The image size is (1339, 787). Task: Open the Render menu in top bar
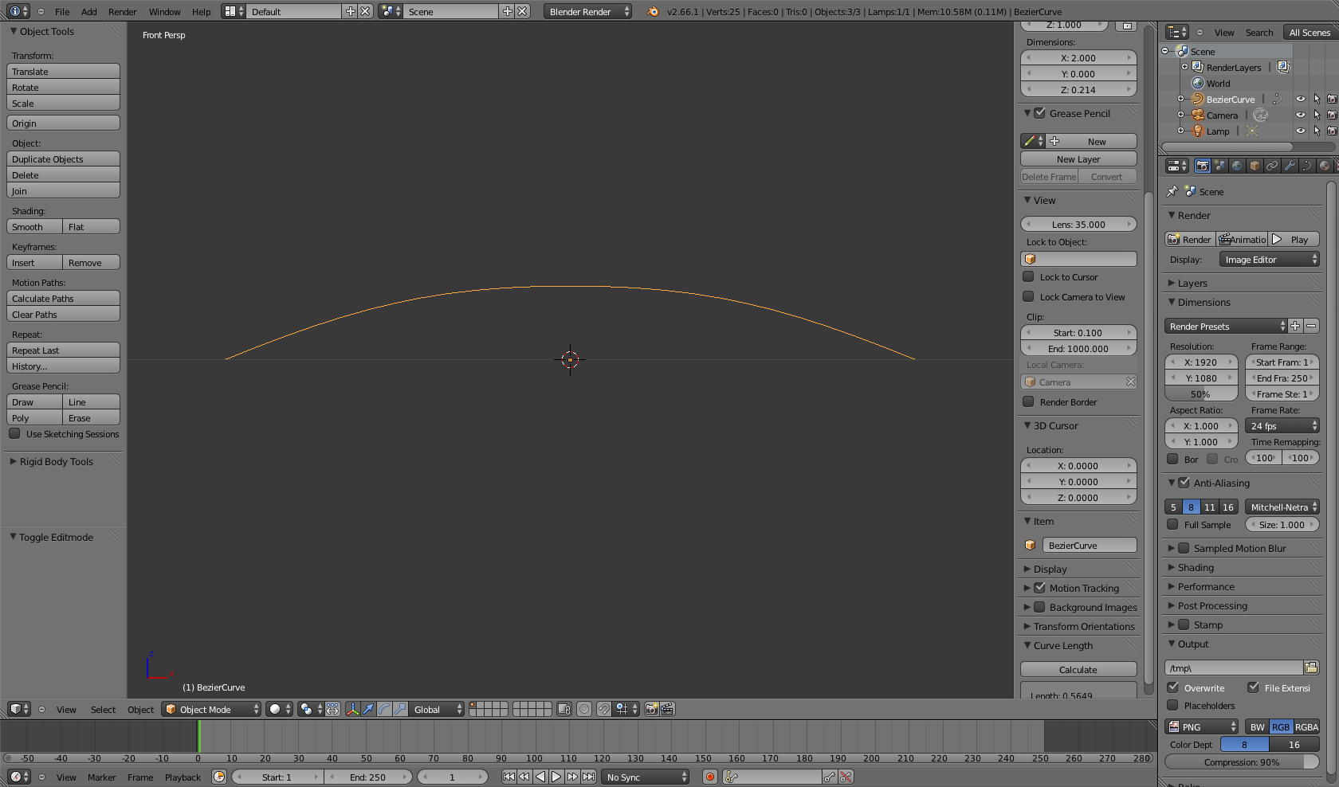pyautogui.click(x=122, y=11)
